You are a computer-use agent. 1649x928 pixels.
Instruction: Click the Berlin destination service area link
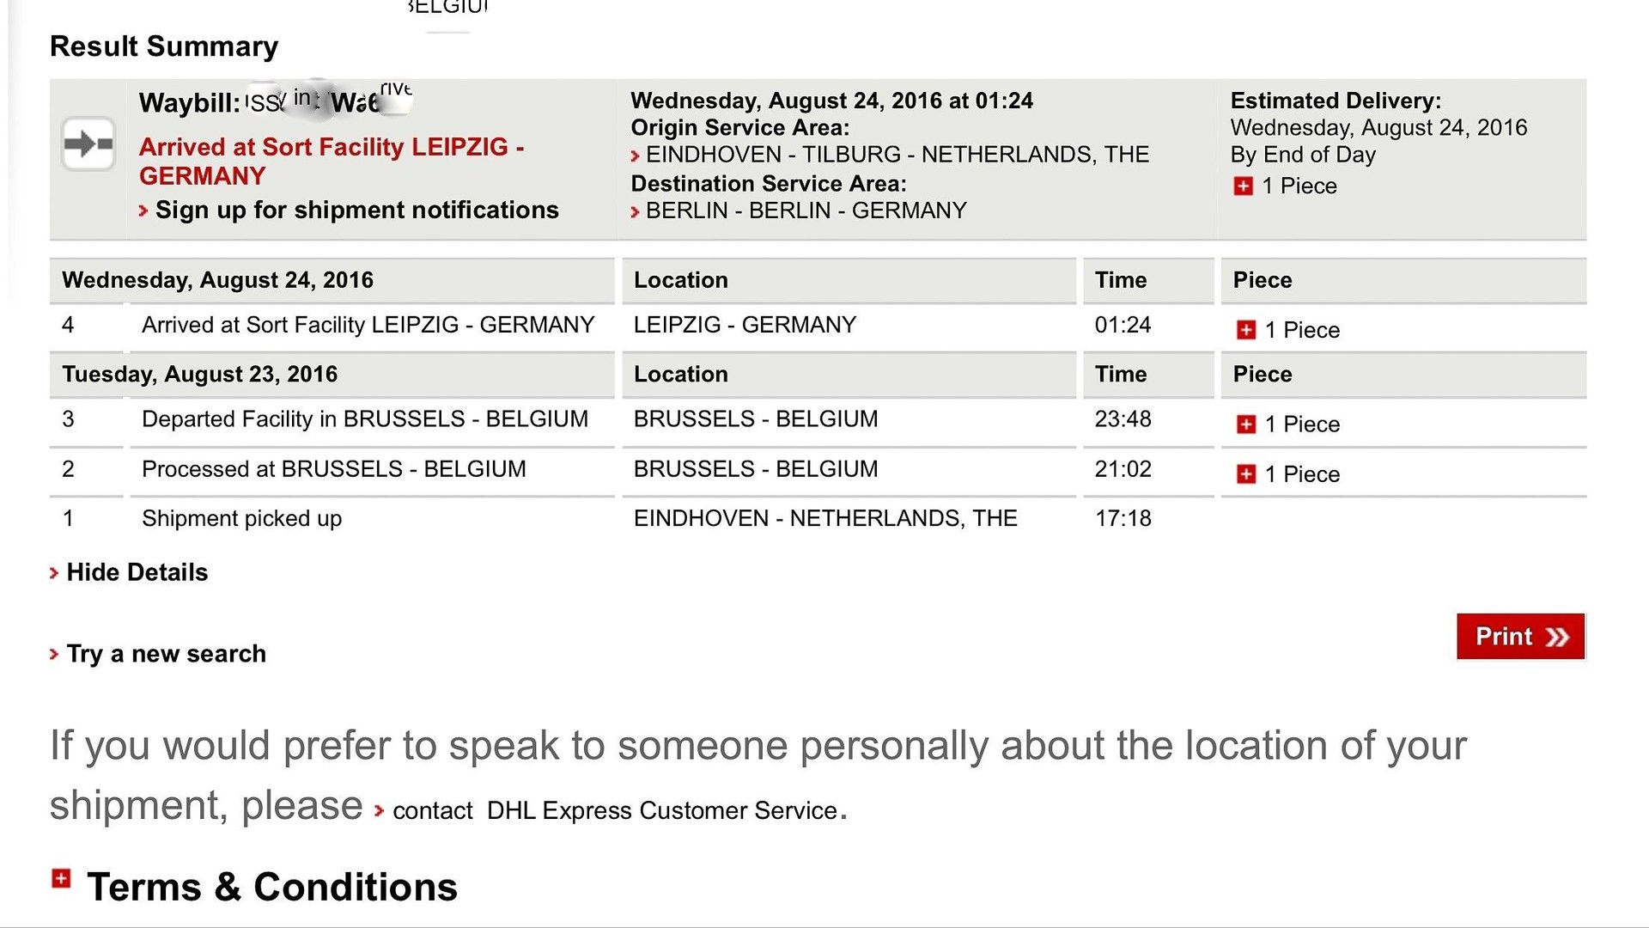806,211
